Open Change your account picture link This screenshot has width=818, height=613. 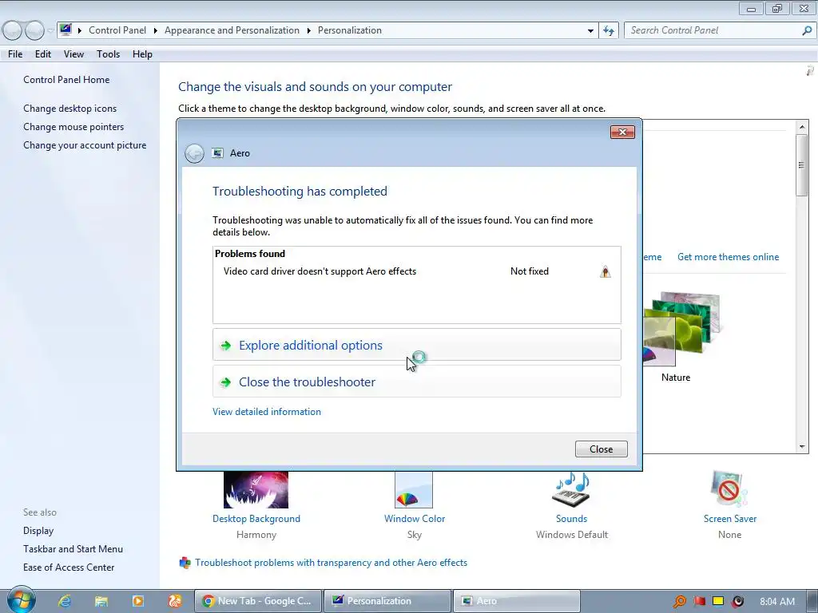coord(85,145)
